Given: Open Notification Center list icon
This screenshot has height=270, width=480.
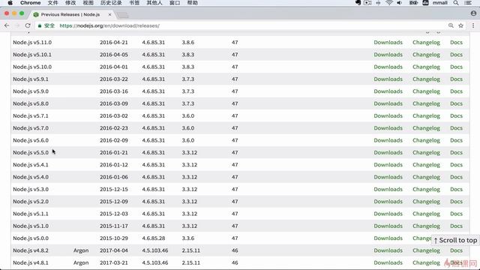Looking at the screenshot, I should [x=468, y=3].
